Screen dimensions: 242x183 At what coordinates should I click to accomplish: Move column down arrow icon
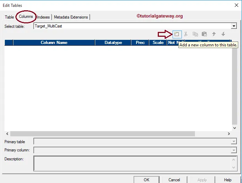(x=223, y=34)
